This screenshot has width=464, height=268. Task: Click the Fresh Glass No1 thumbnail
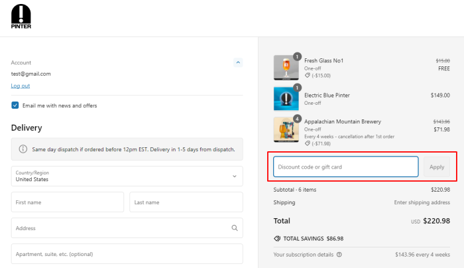(286, 68)
